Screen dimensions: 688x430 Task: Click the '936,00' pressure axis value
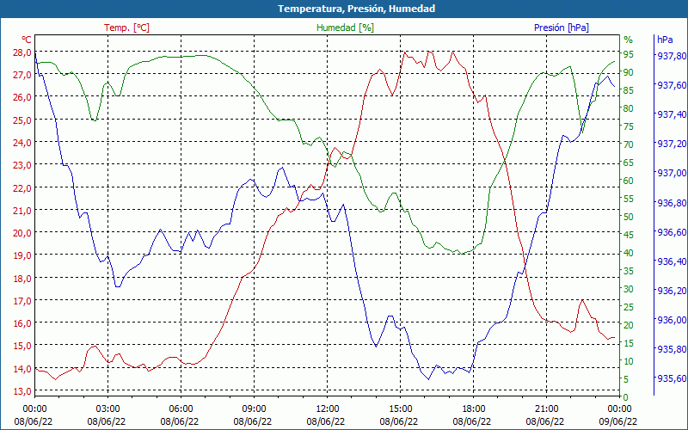click(x=672, y=320)
